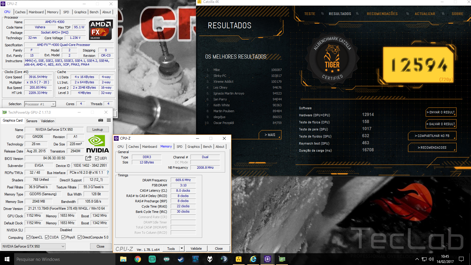Click the Lookup button in GPU-Z
The width and height of the screenshot is (471, 265).
coord(98,129)
